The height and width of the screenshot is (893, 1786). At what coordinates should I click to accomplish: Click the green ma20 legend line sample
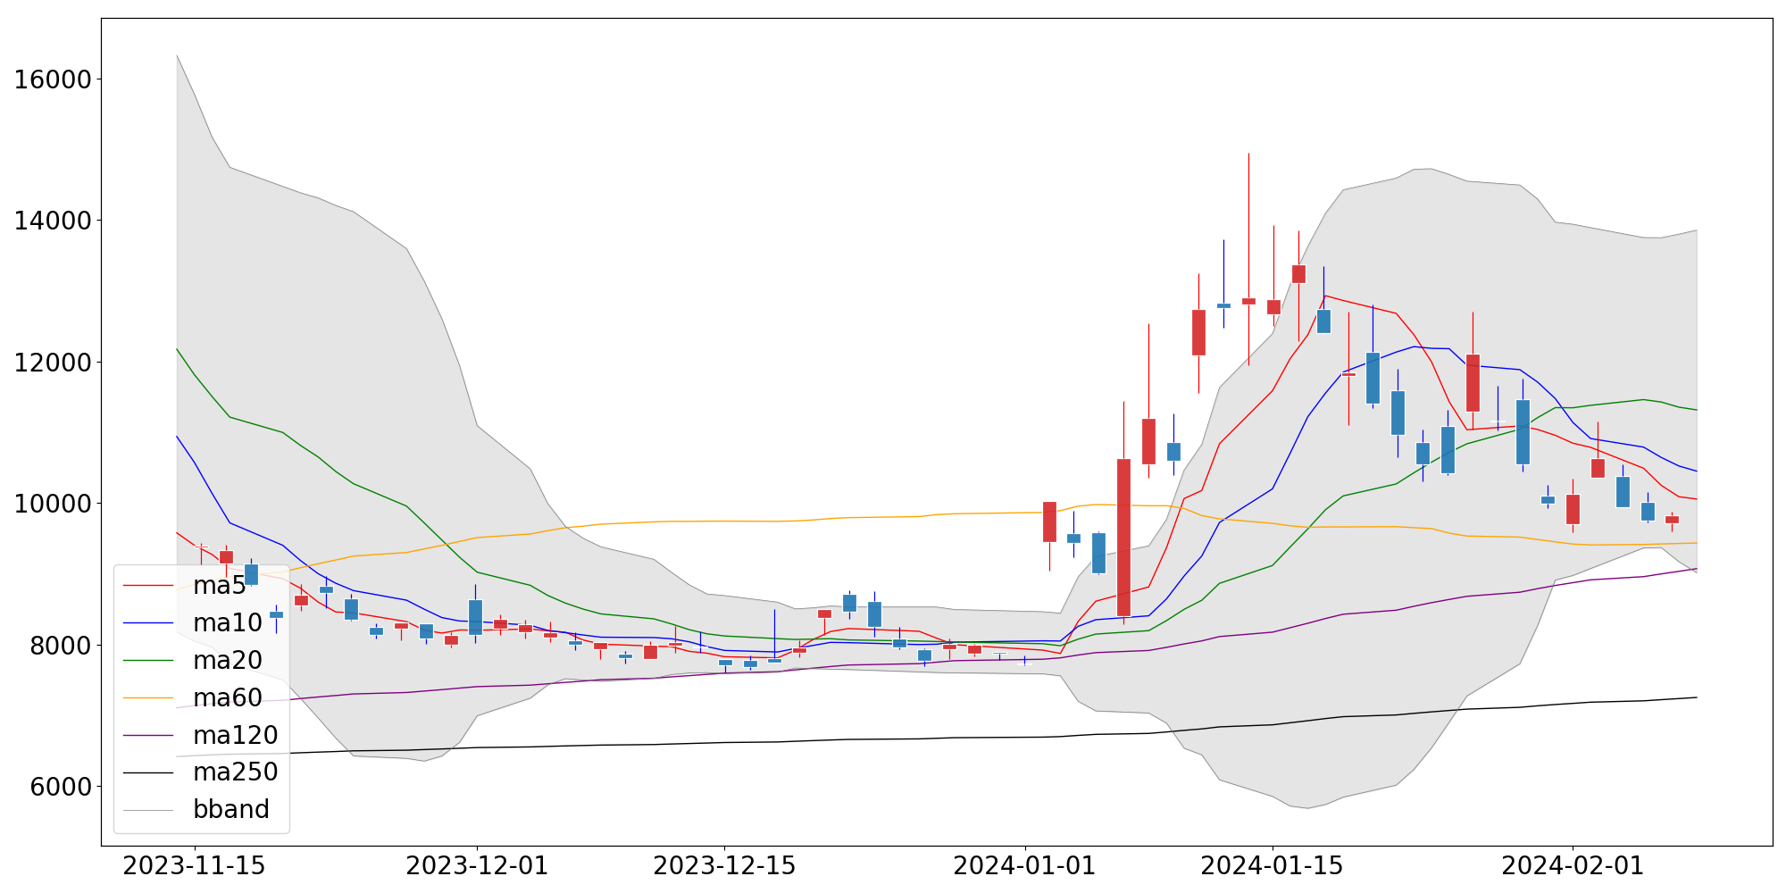147,661
